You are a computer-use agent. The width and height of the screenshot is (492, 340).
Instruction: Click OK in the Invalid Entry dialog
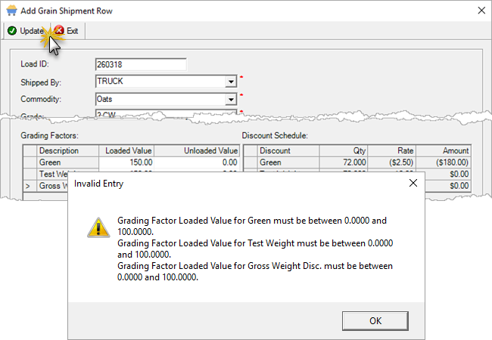tap(375, 321)
